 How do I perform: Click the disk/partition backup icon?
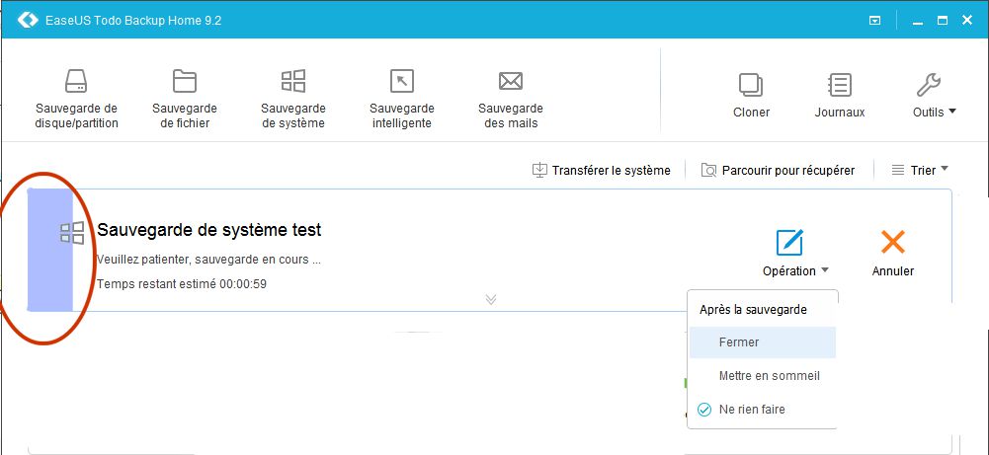coord(76,82)
